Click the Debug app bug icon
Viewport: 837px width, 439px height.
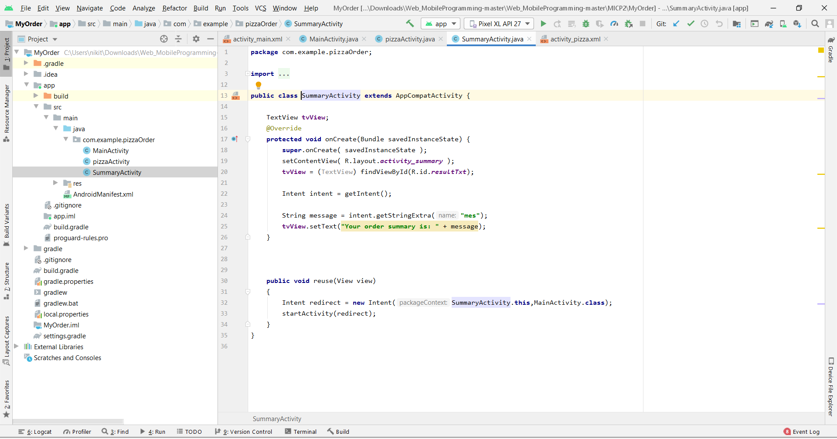click(x=586, y=24)
